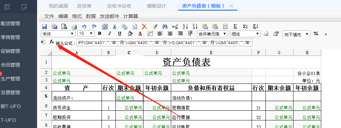Undo the last action

[x=84, y=27]
